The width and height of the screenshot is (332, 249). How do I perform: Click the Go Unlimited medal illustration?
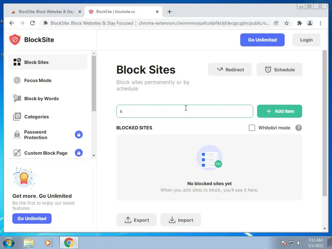pos(24,178)
